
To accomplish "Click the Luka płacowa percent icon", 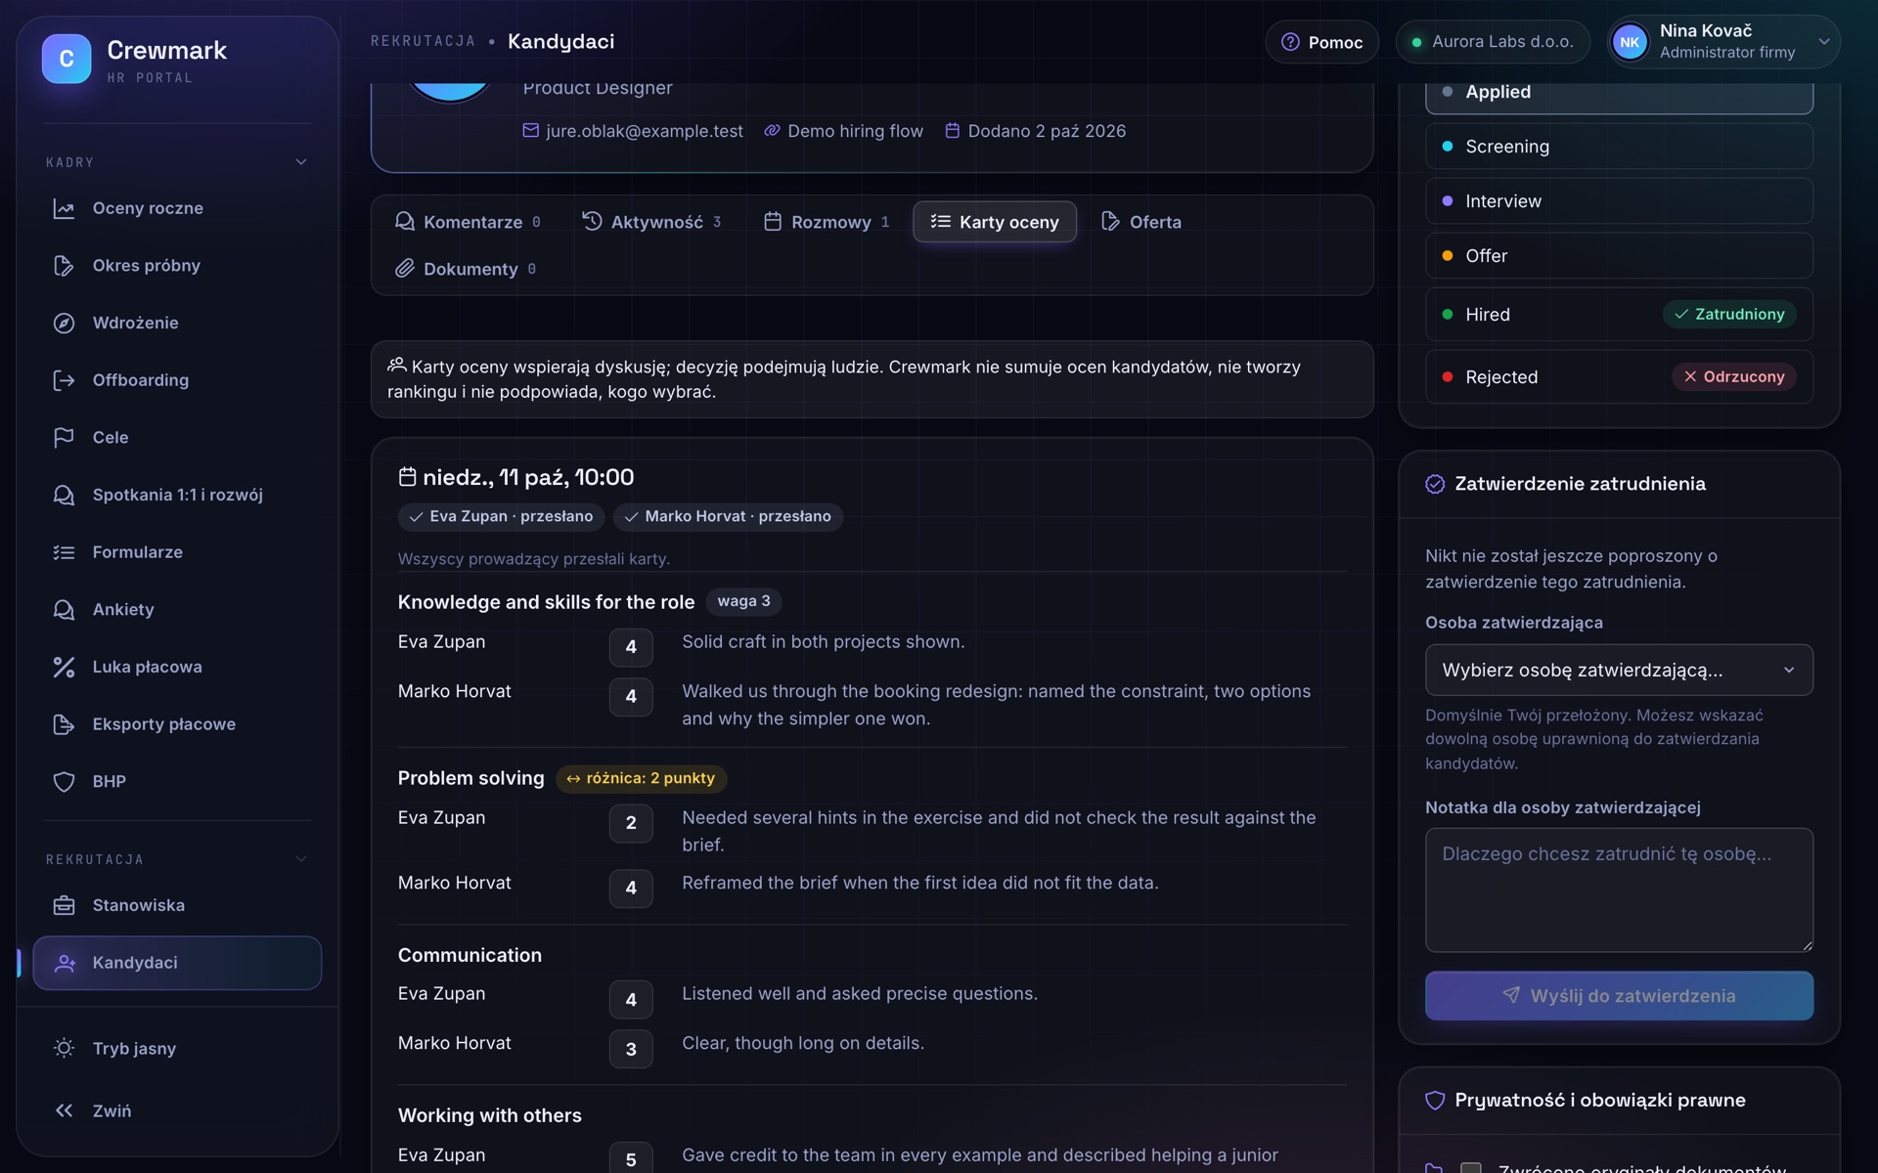I will (x=64, y=667).
